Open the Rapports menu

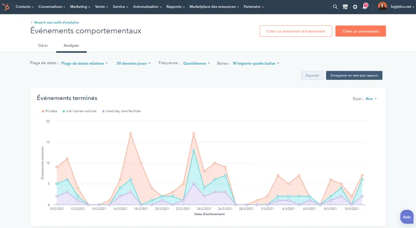click(x=175, y=7)
